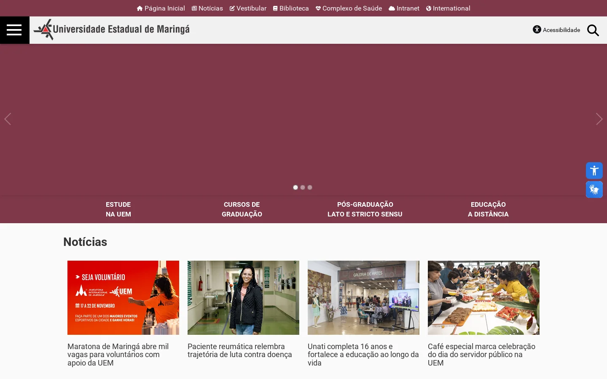Open the café especial buffet thumbnail
The width and height of the screenshot is (607, 379).
(483, 298)
